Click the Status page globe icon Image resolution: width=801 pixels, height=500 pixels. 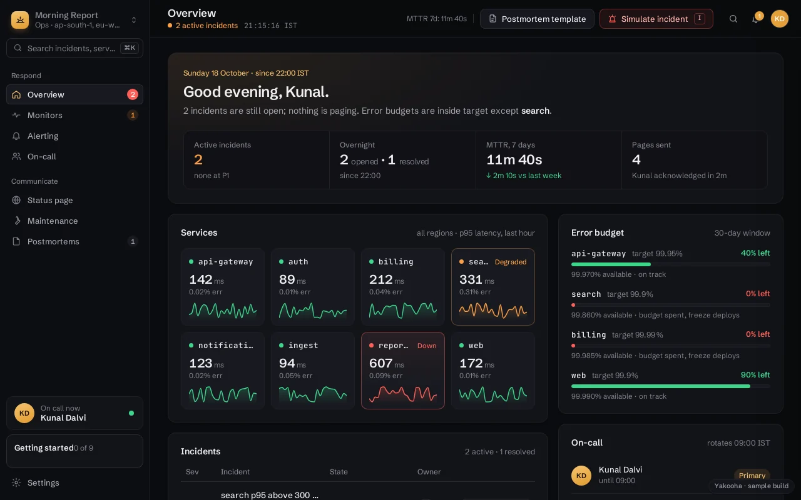[16, 200]
